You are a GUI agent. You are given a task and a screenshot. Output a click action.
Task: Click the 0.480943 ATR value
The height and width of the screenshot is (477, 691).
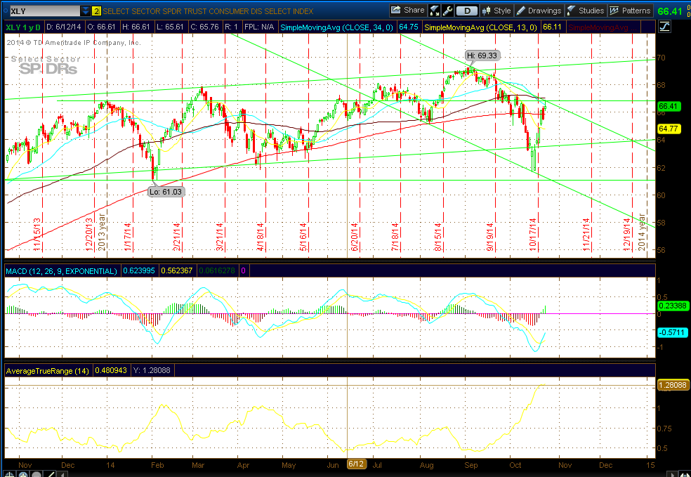111,371
